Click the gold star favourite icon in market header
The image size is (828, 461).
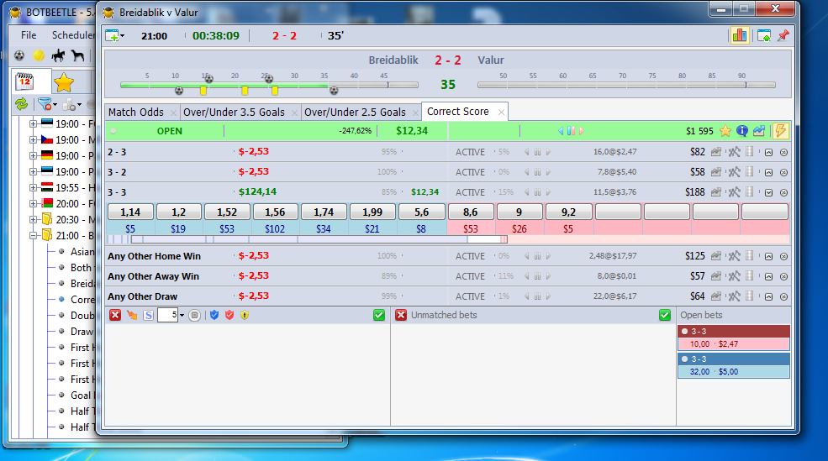tap(725, 131)
